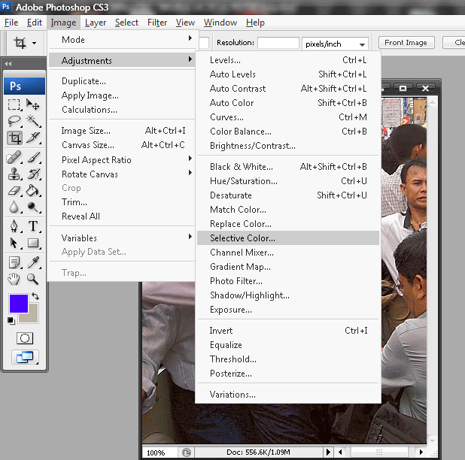465x460 pixels.
Task: Select the Dodge tool
Action: pyautogui.click(x=32, y=207)
